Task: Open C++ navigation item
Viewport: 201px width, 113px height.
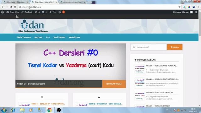Action: pos(48,37)
